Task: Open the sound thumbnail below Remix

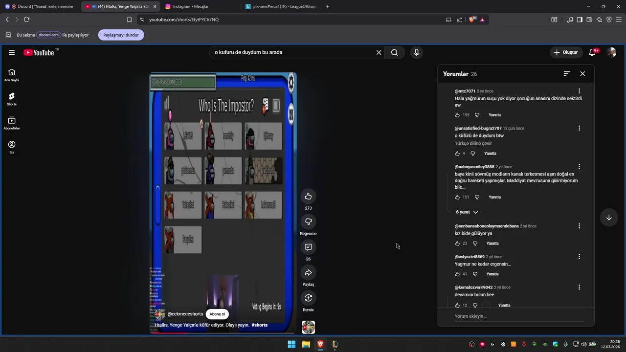Action: coord(308,327)
